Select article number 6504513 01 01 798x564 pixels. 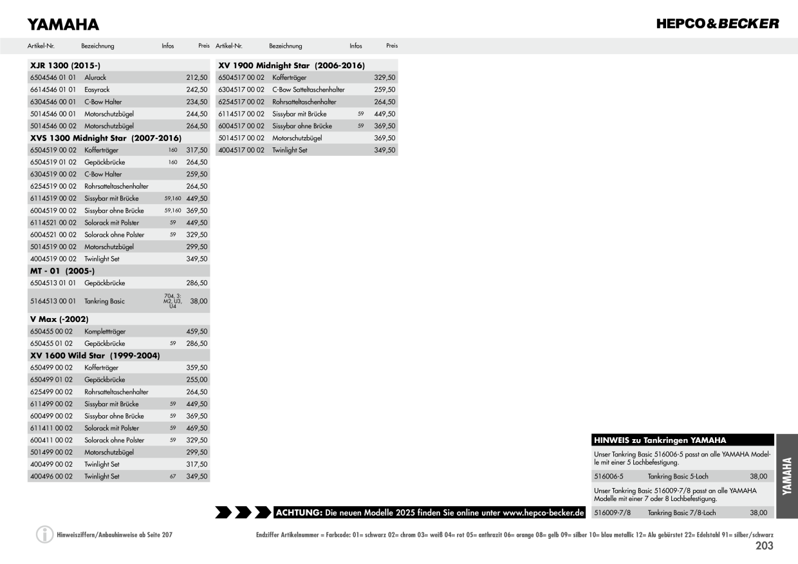pyautogui.click(x=53, y=283)
